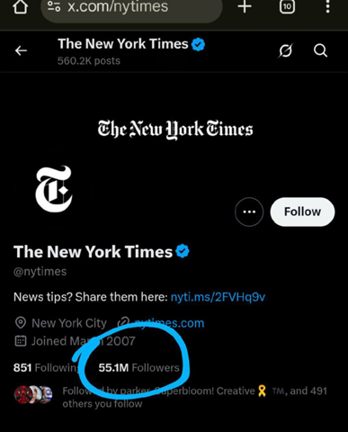Tap the browser home icon

(21, 6)
